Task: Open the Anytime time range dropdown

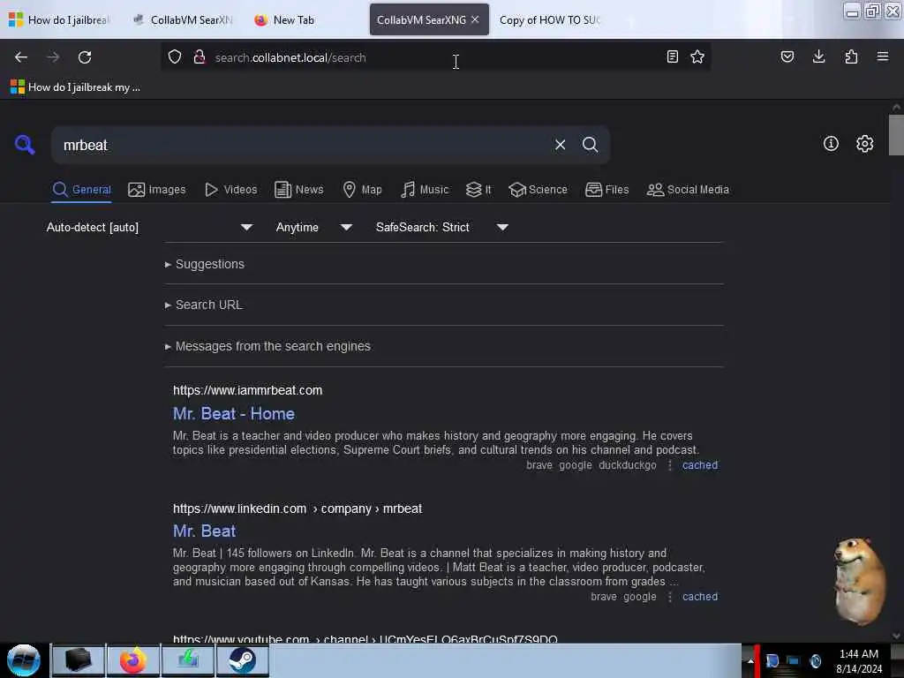Action: pyautogui.click(x=313, y=227)
